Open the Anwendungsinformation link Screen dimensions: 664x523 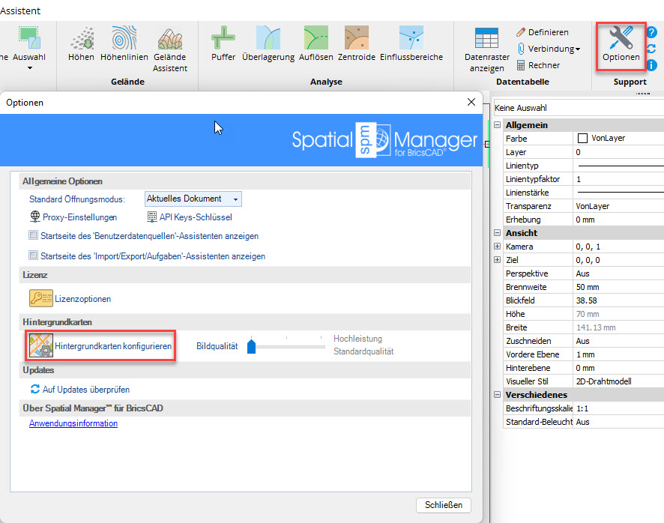73,423
